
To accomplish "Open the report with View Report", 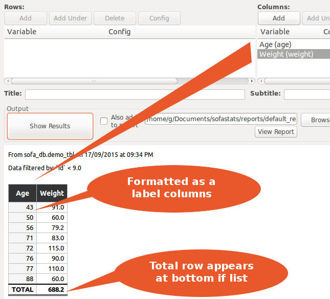I will coord(276,131).
